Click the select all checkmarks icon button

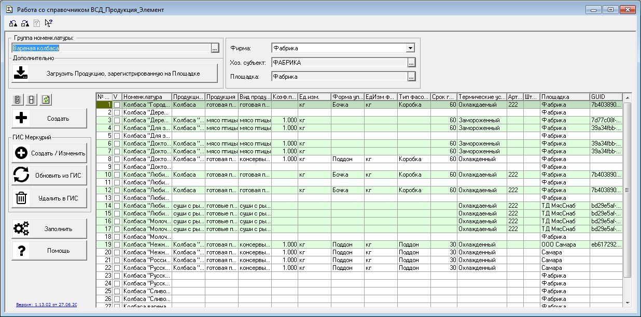pos(17,100)
